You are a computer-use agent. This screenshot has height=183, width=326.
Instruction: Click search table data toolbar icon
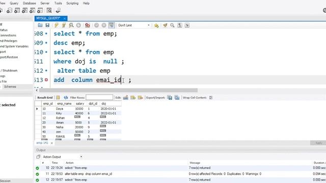pyautogui.click(x=49, y=10)
